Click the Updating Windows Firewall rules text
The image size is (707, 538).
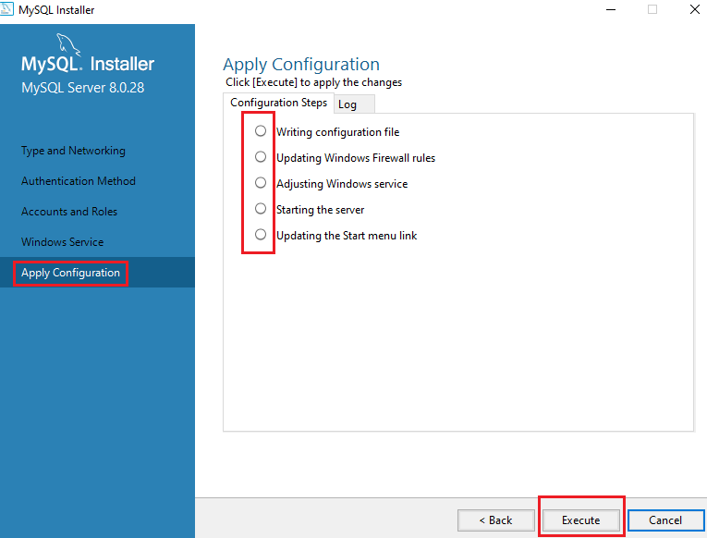[x=356, y=158]
